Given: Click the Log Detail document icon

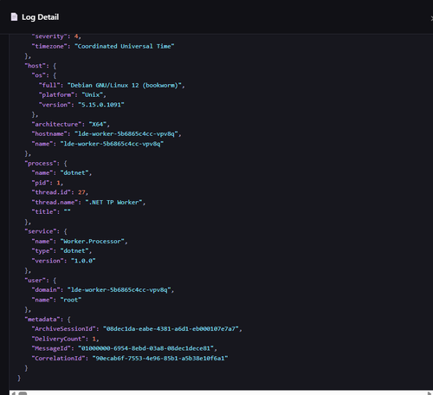Looking at the screenshot, I should [x=14, y=17].
